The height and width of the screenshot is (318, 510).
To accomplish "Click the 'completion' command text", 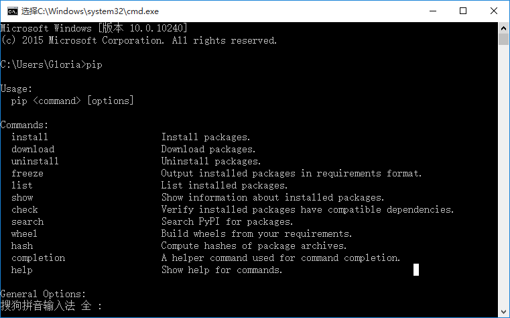I will [38, 258].
